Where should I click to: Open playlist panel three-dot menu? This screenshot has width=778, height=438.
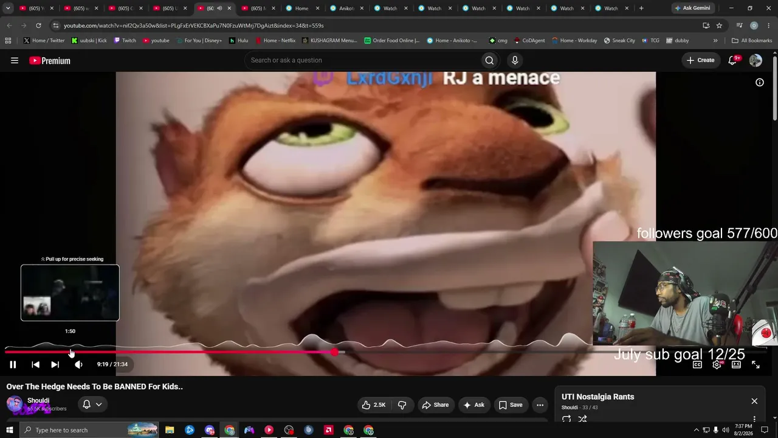coord(754,419)
